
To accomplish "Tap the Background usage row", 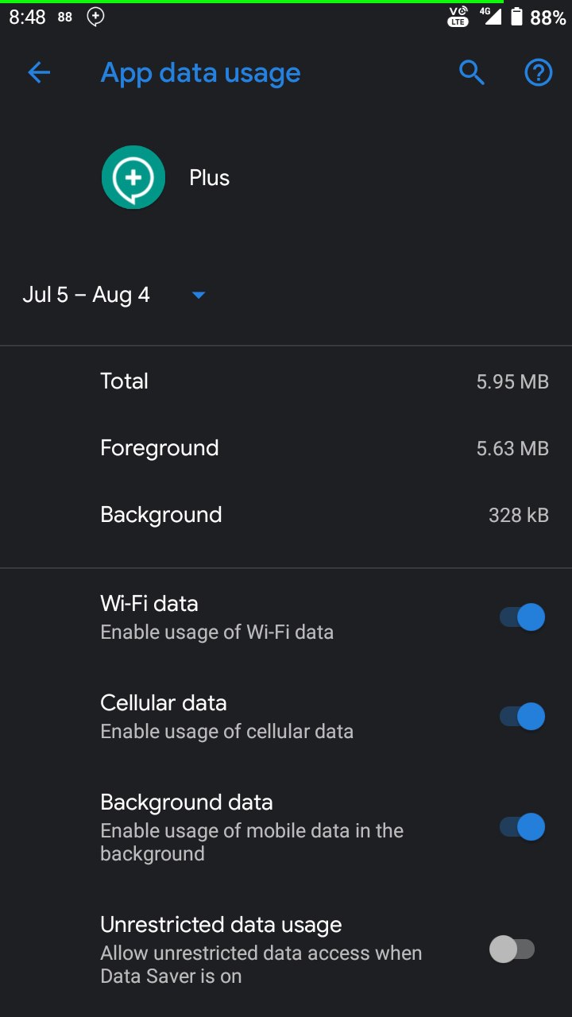I will tap(286, 515).
